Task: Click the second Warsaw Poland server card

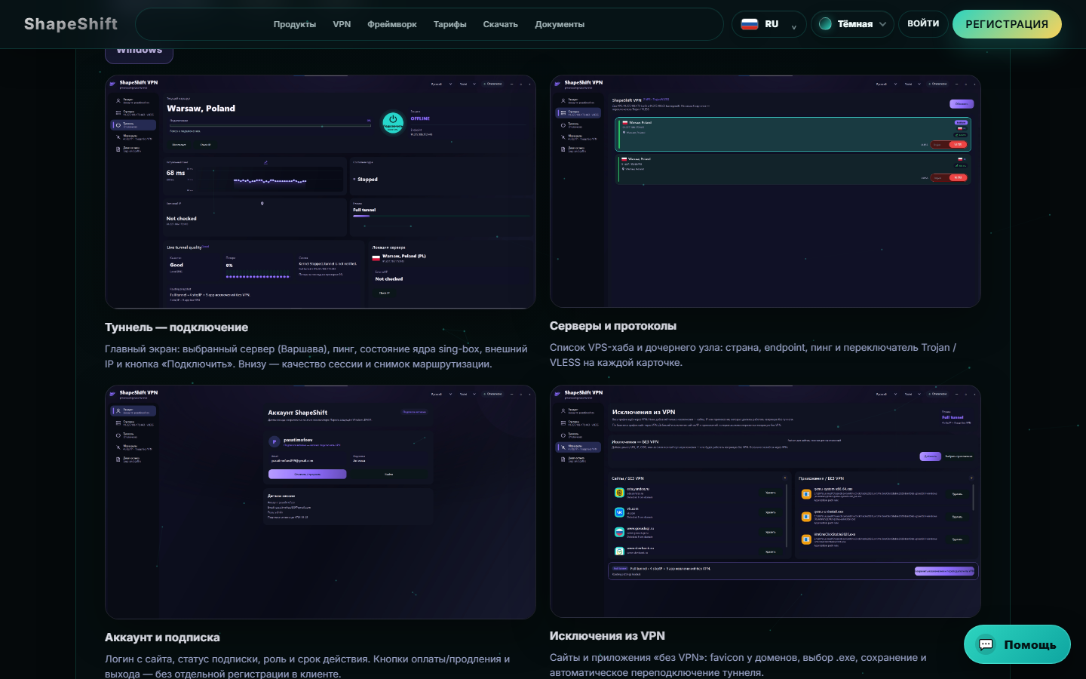Action: (793, 169)
